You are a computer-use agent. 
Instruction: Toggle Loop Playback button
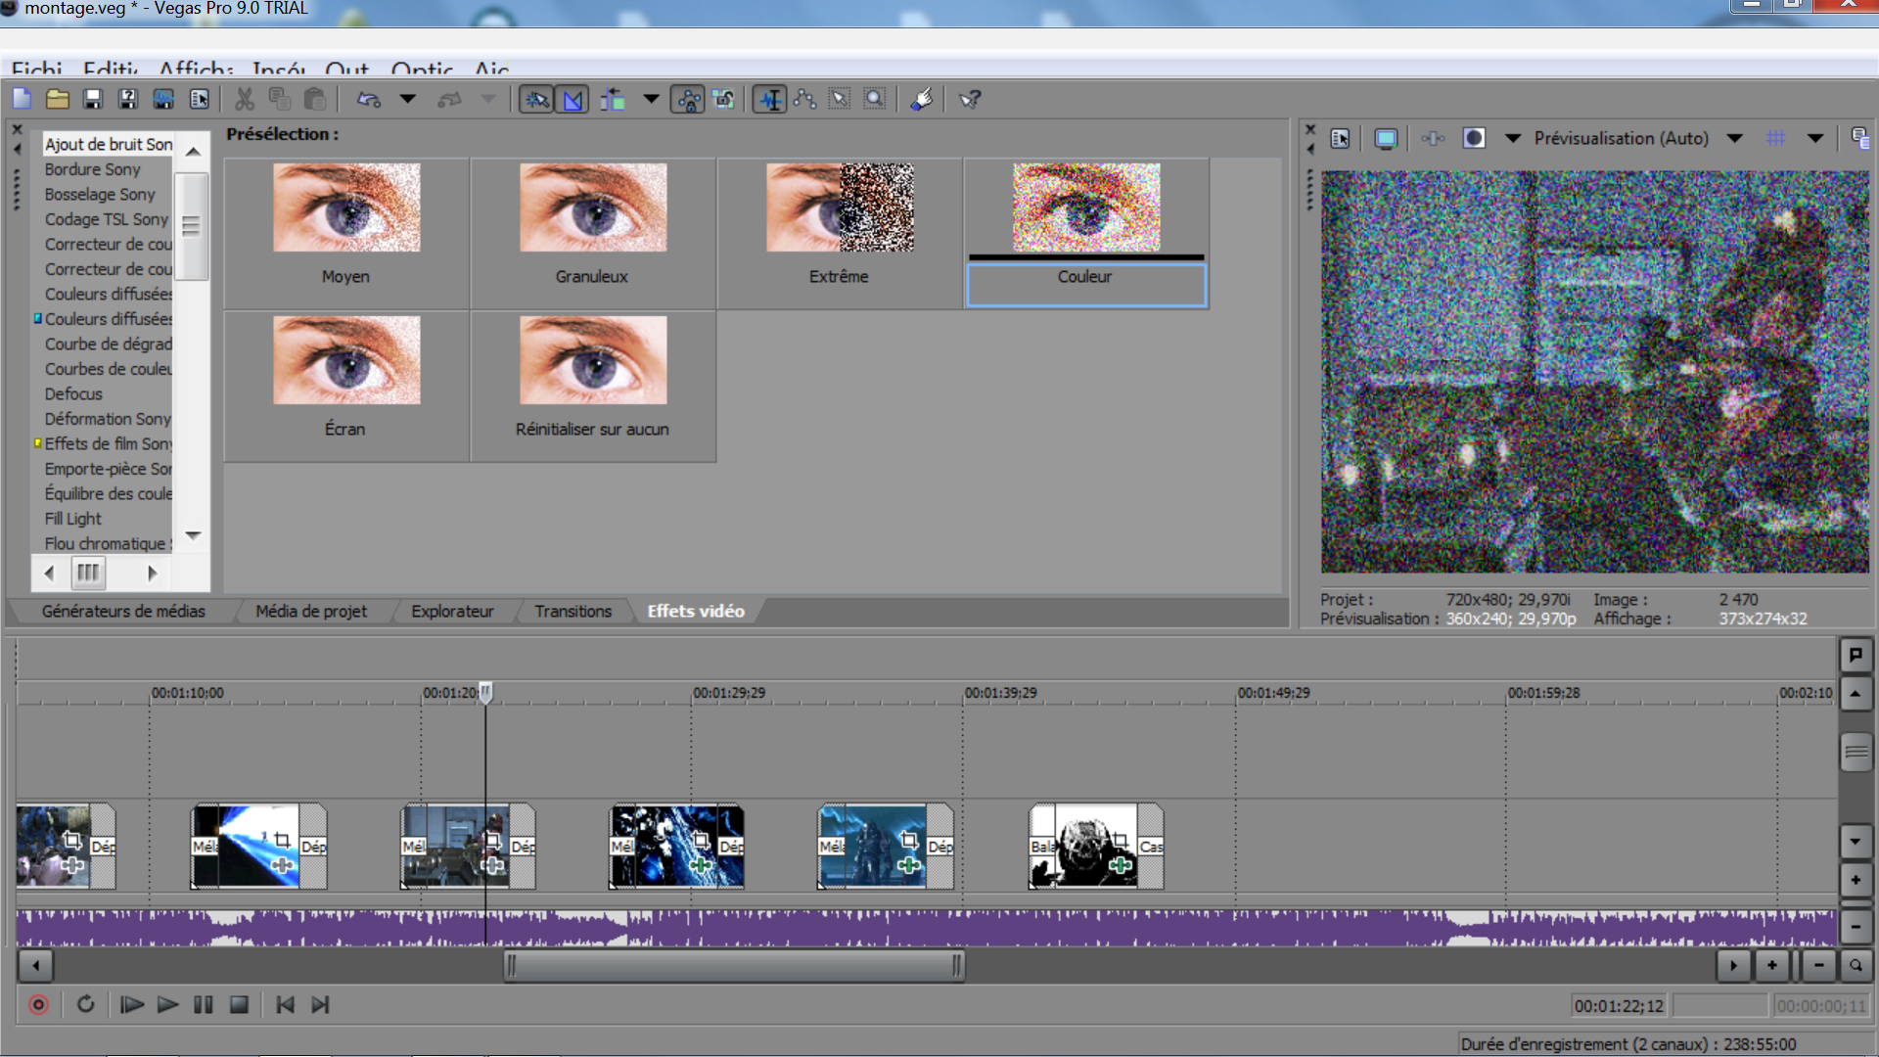click(86, 1005)
